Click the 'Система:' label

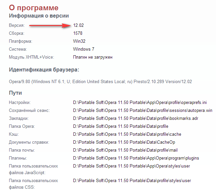click(x=18, y=49)
